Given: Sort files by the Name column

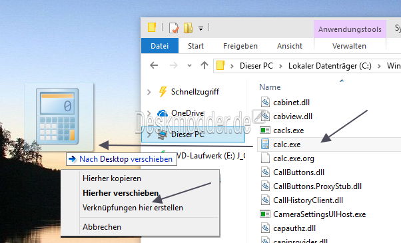Looking at the screenshot, I should coord(270,87).
